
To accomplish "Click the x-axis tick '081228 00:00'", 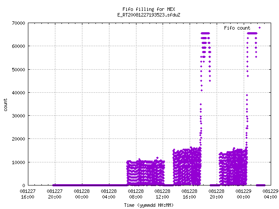I will pos(82,194).
